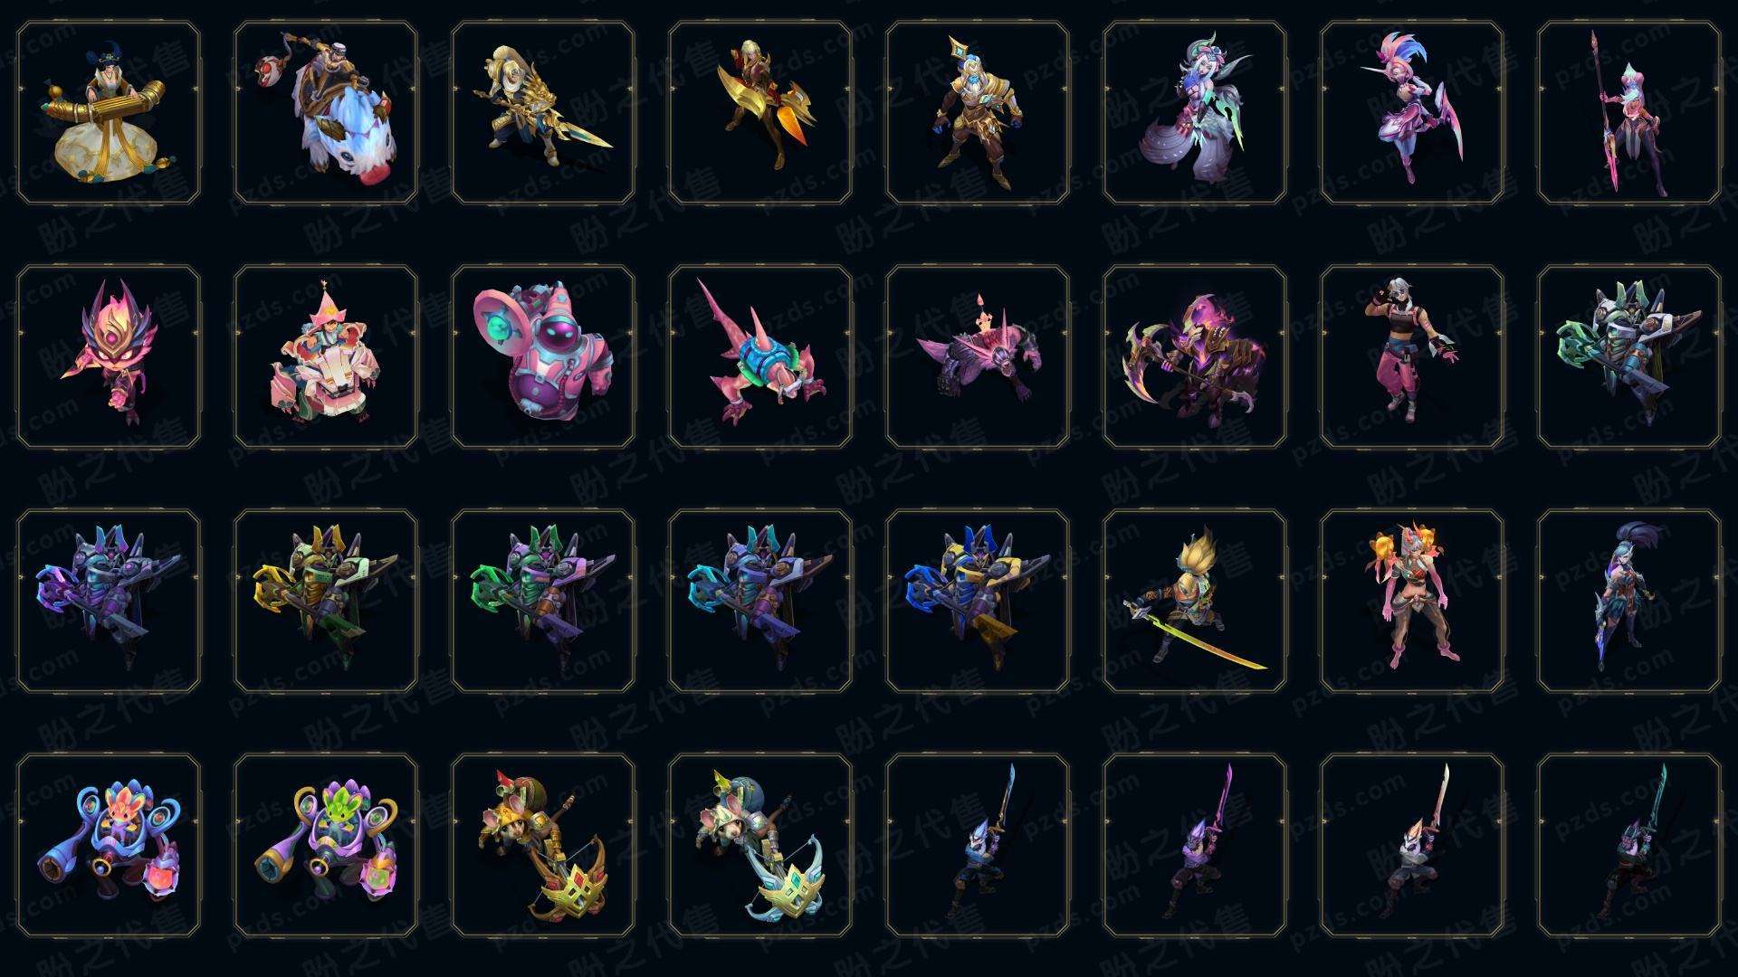Click the pink dinosaur creature with blue shell
This screenshot has height=977, width=1738.
coord(760,356)
